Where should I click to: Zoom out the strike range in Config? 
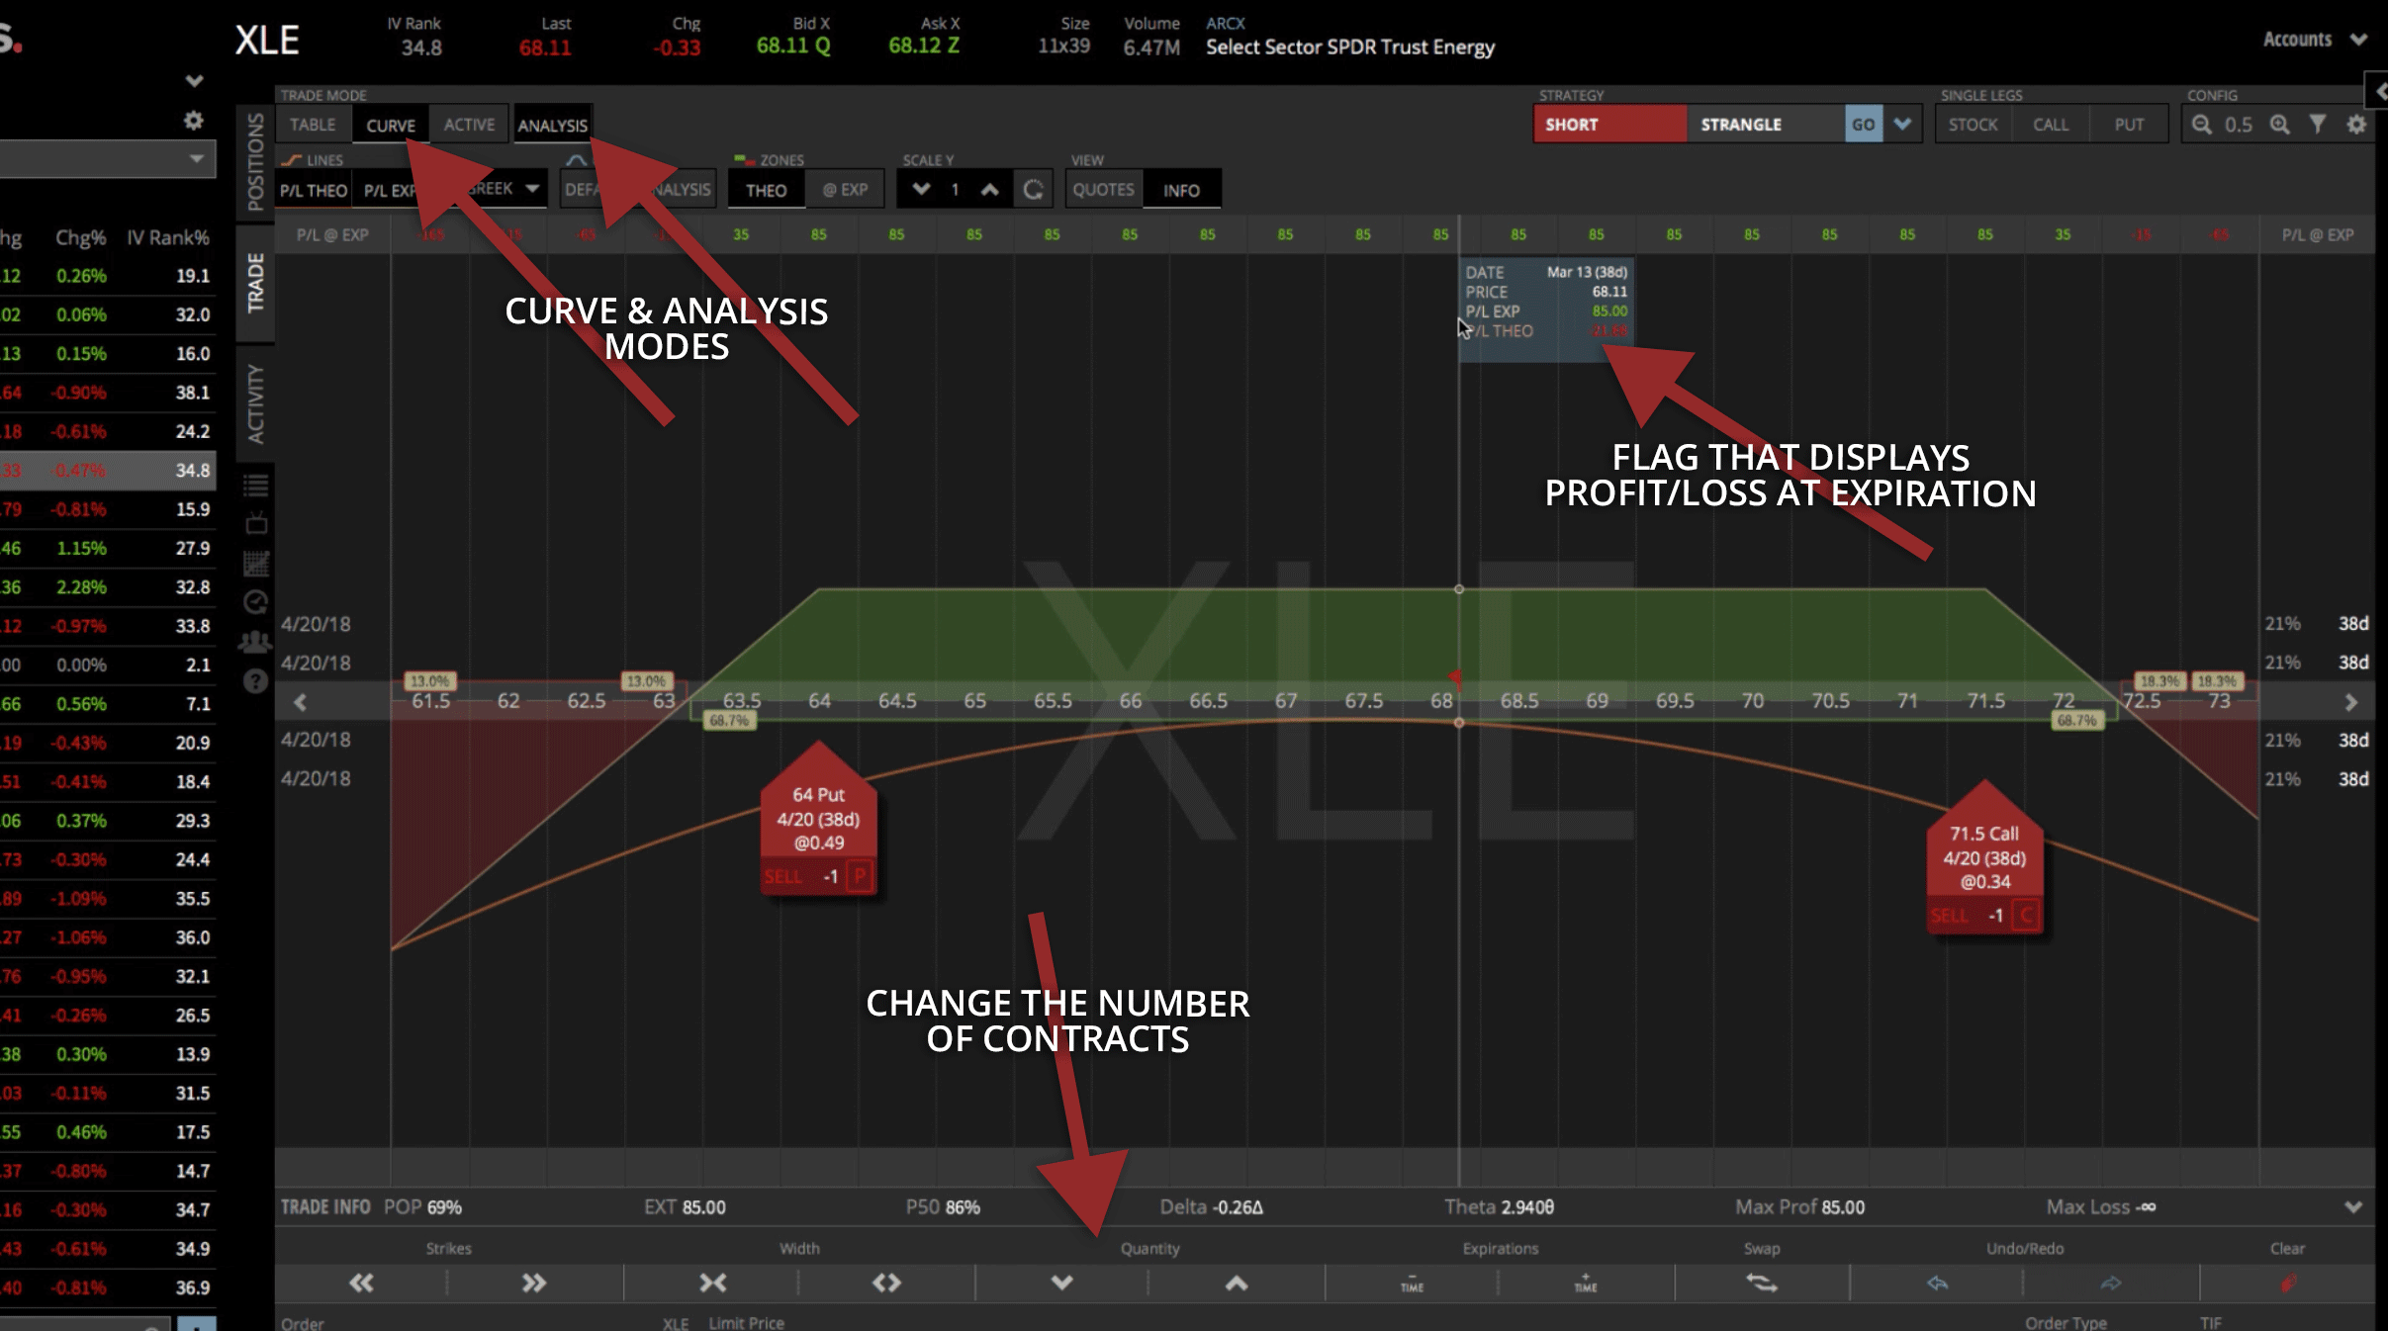[x=2202, y=125]
